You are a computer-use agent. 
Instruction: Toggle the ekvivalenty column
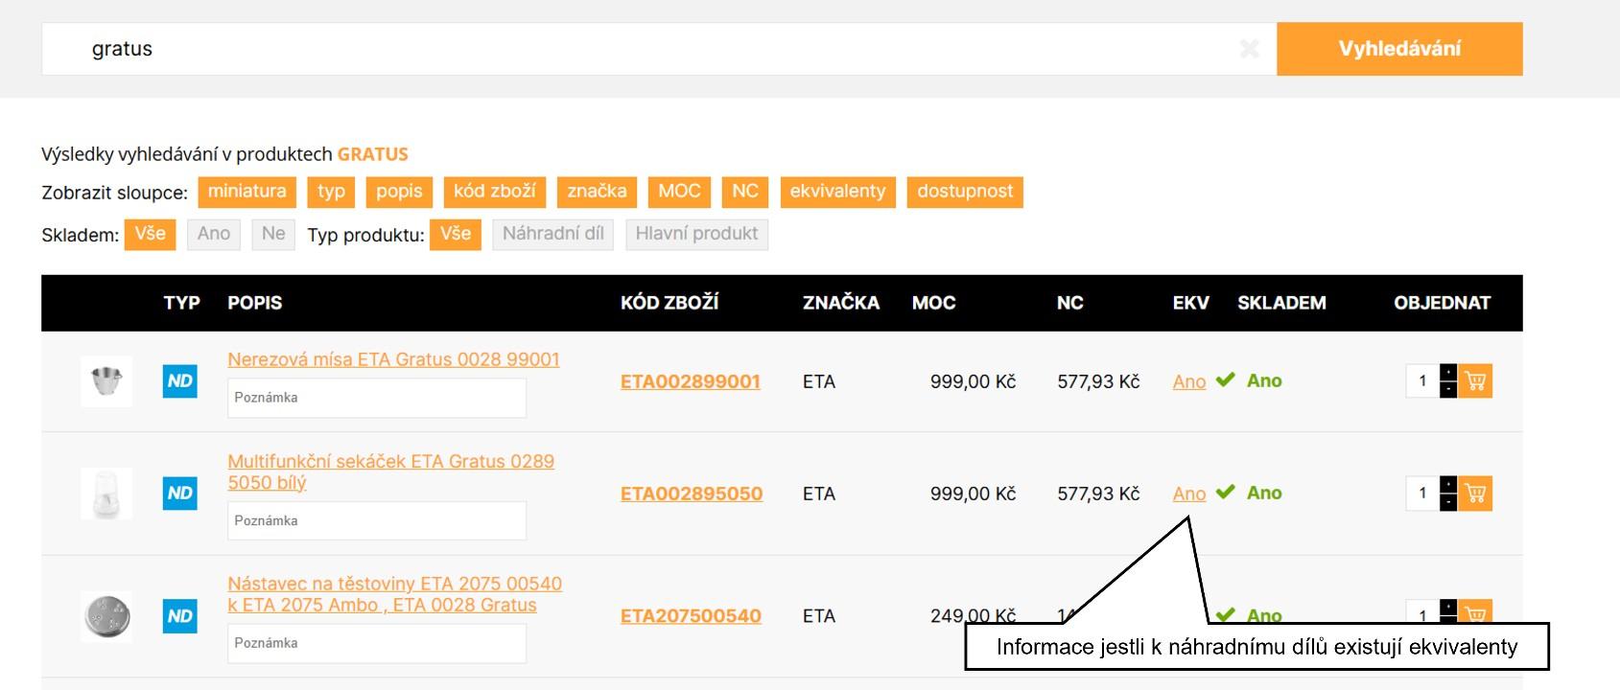click(x=838, y=192)
